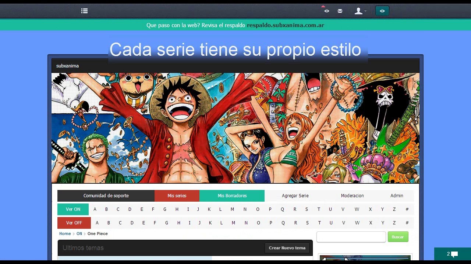Click the One Piece banner image
Viewport: 471px width, 264px height.
click(235, 128)
